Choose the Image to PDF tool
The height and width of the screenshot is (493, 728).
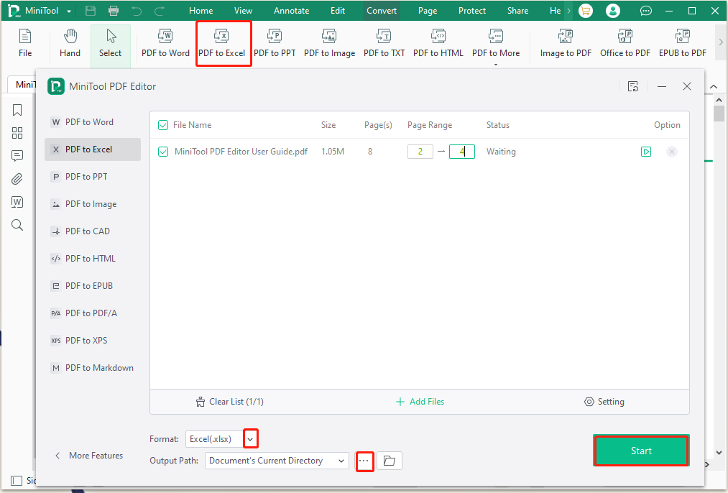tap(565, 43)
